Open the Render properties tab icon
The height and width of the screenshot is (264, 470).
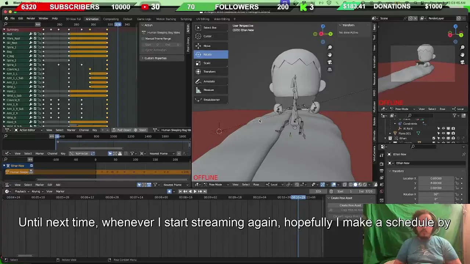(382, 164)
